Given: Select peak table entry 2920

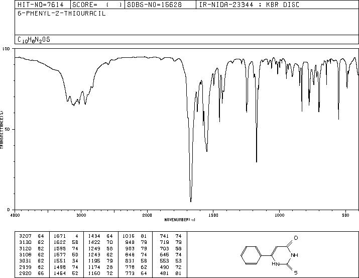Looking at the screenshot, I should [x=31, y=273].
